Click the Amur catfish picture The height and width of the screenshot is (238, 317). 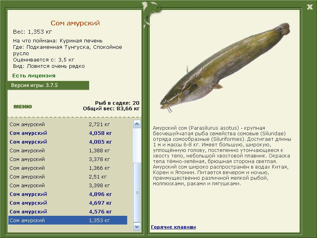(225, 68)
